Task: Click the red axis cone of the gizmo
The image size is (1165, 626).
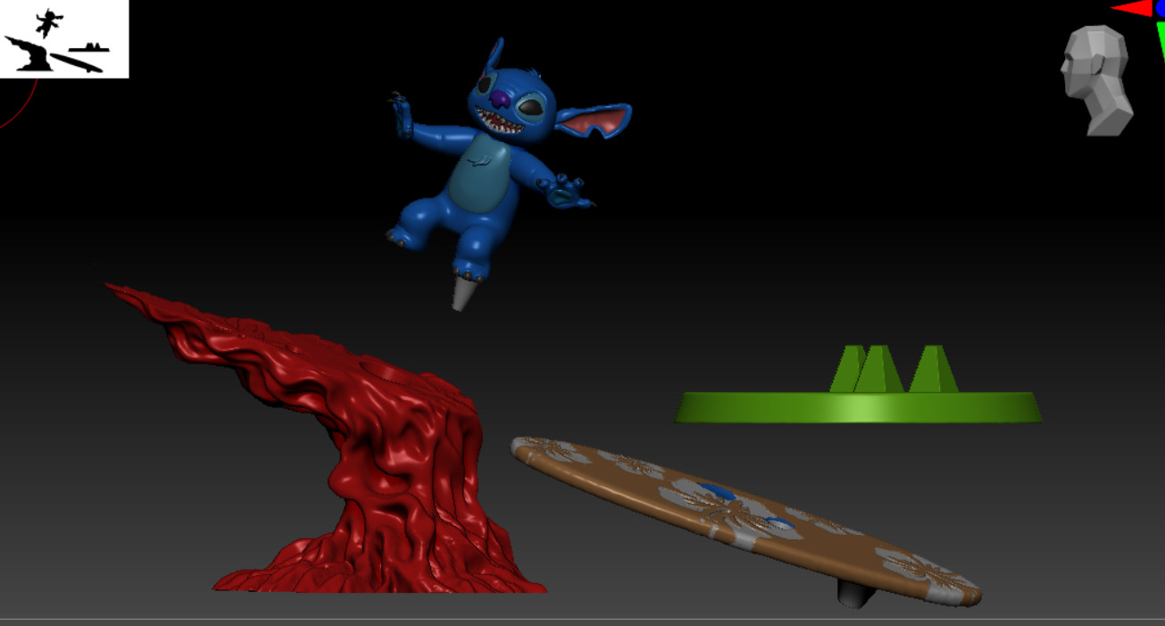Action: pyautogui.click(x=1131, y=8)
